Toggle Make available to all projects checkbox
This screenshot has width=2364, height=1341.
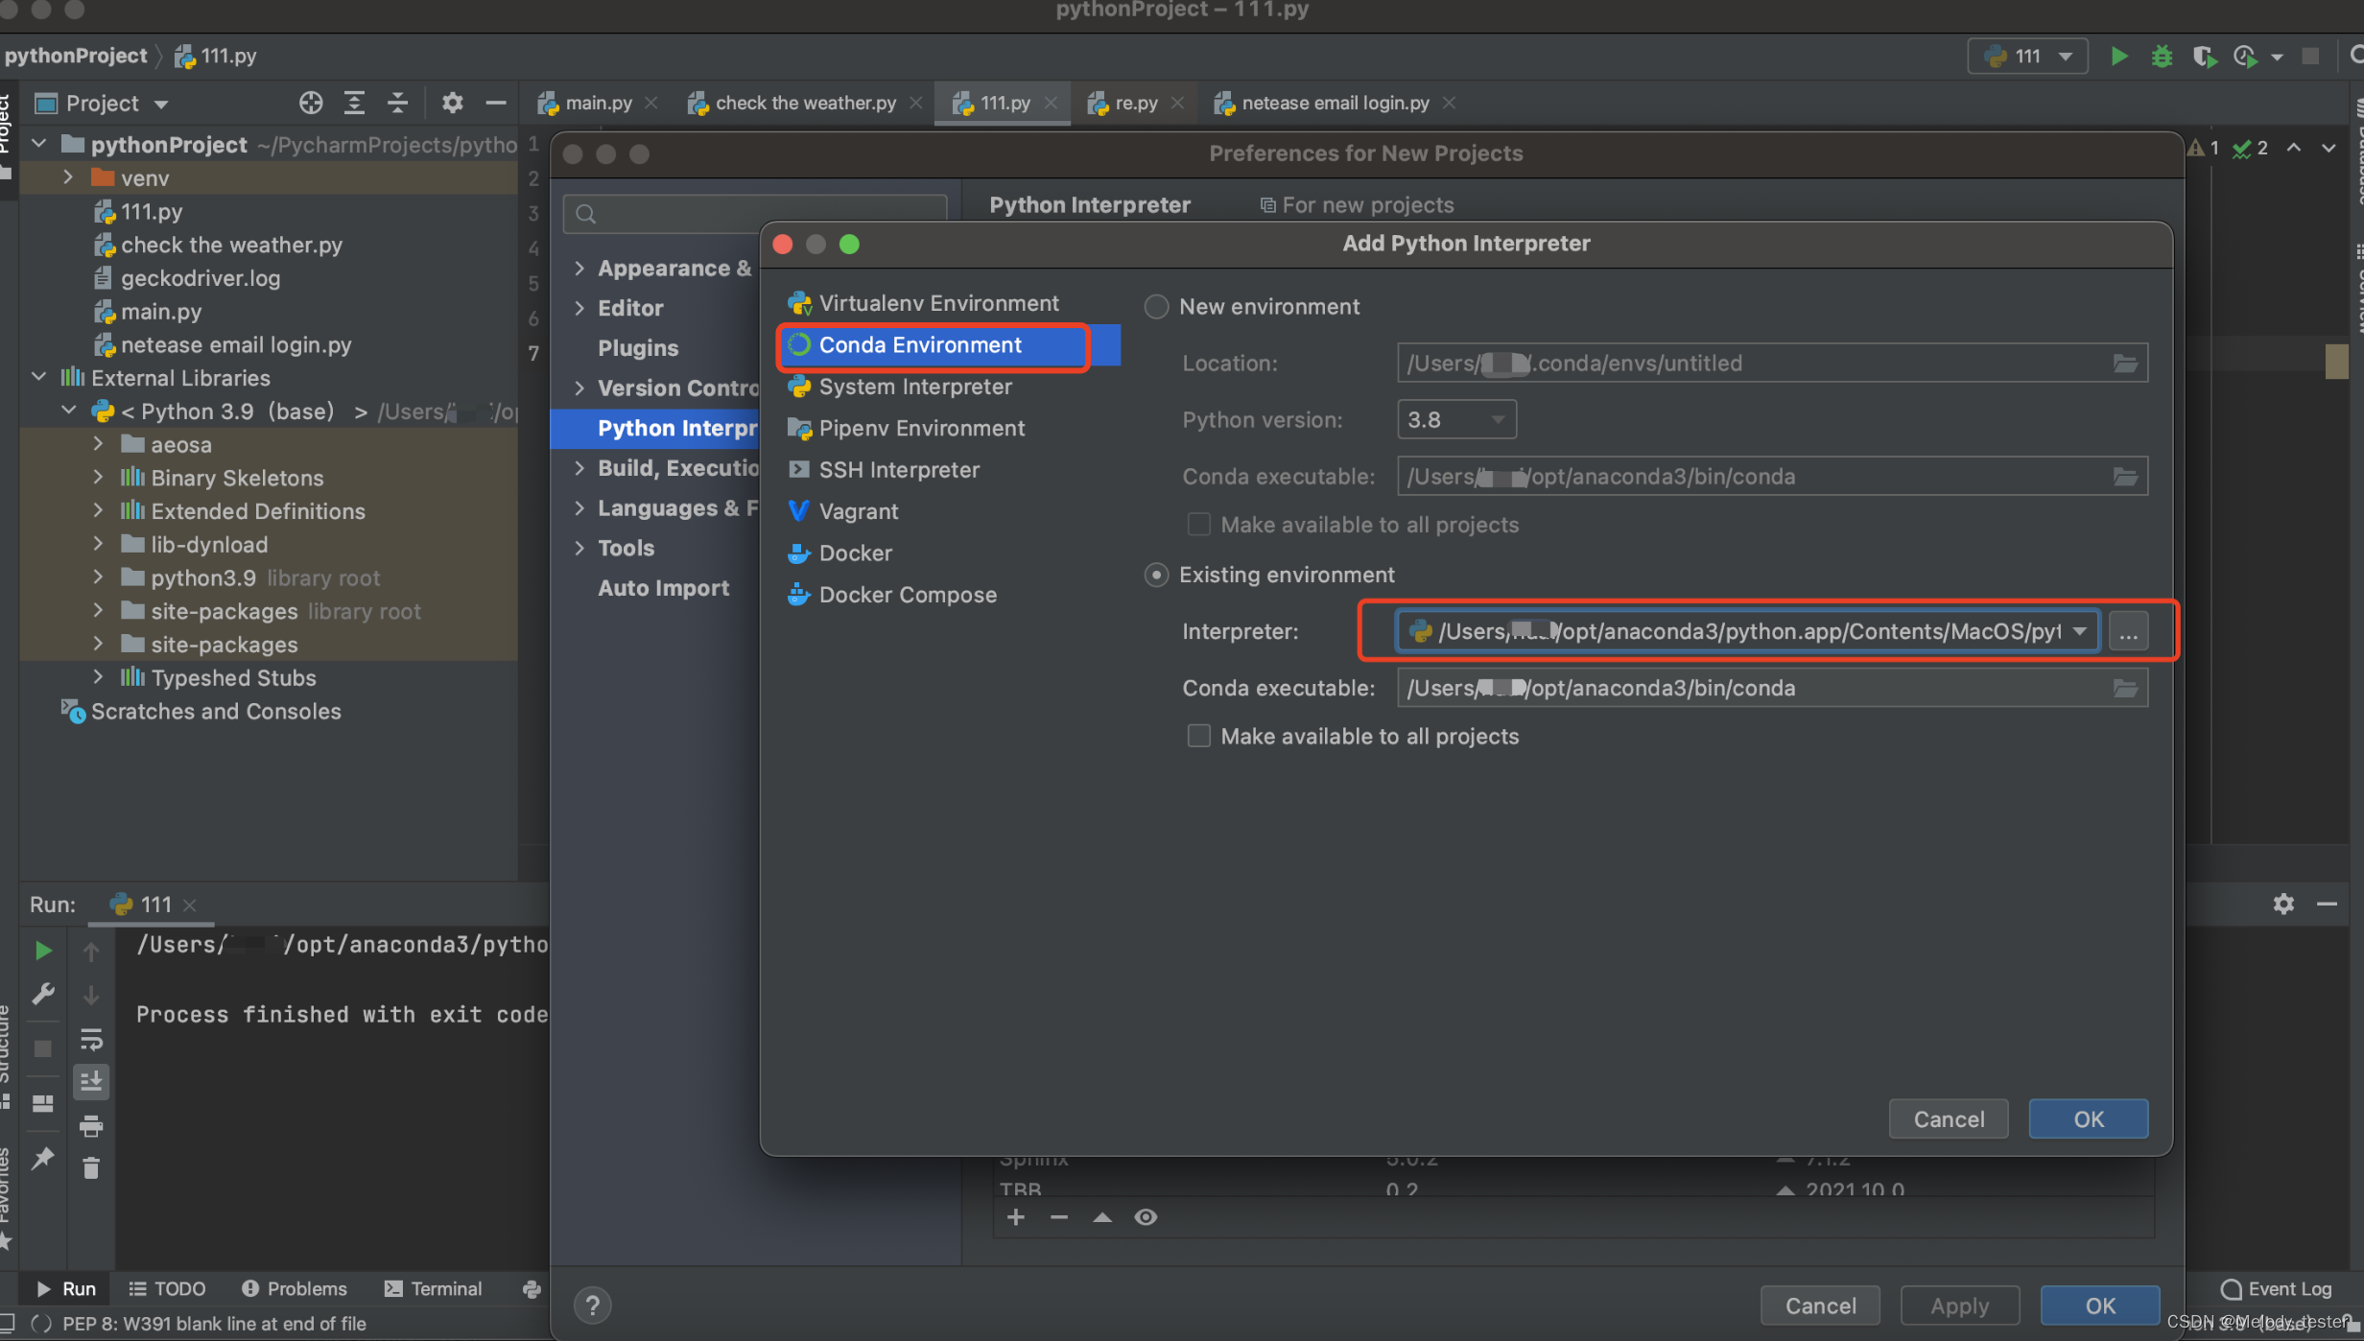pos(1196,736)
